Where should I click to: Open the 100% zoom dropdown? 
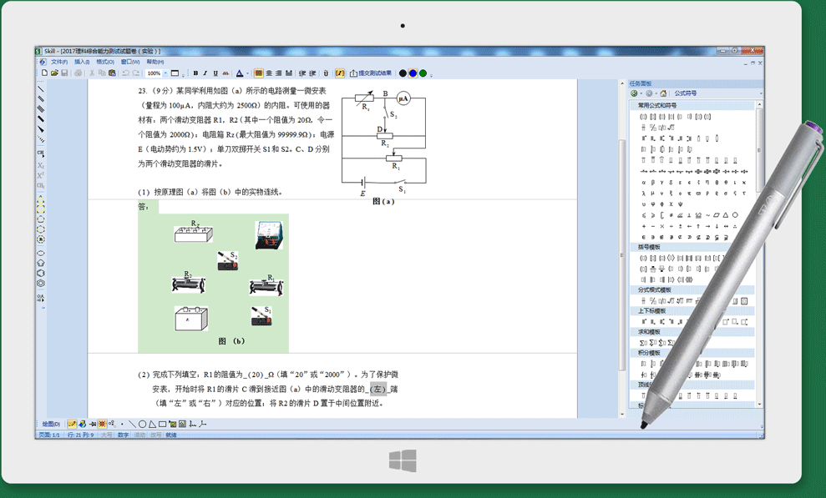pos(165,73)
